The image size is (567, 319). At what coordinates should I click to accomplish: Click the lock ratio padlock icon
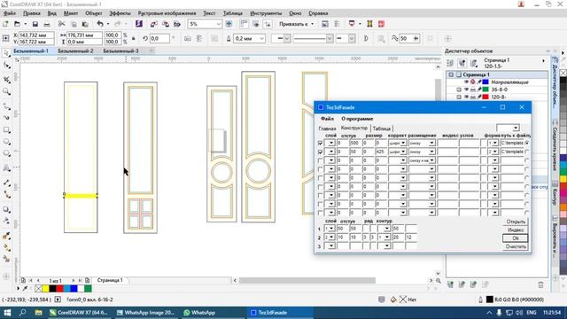(x=134, y=38)
